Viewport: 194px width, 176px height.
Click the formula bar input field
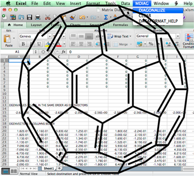click(x=131, y=52)
